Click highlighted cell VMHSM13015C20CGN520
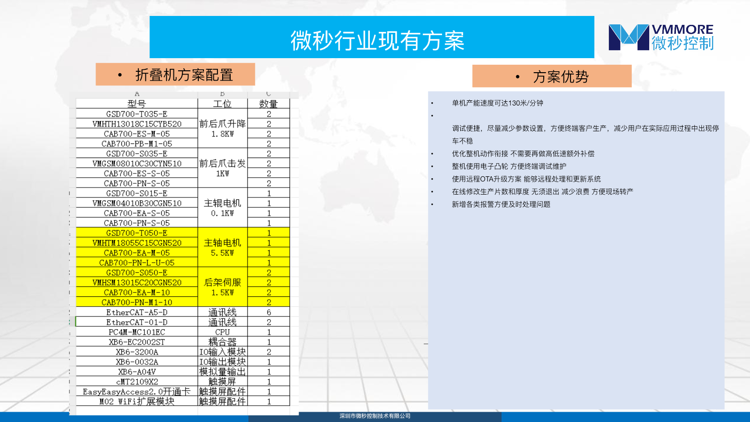The height and width of the screenshot is (422, 750). [x=137, y=282]
